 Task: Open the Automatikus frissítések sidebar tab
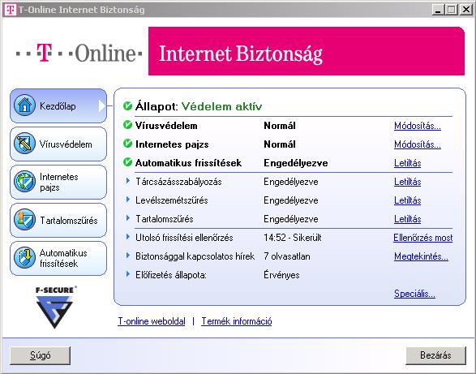point(58,258)
